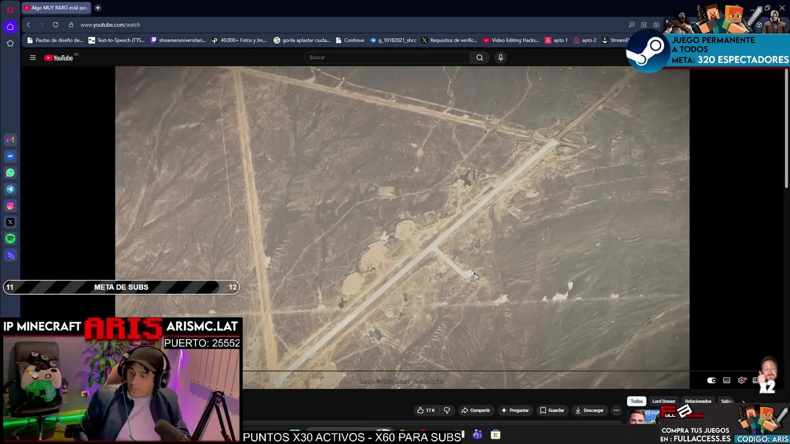Focus the YouTube Buscar search field

[x=388, y=57]
